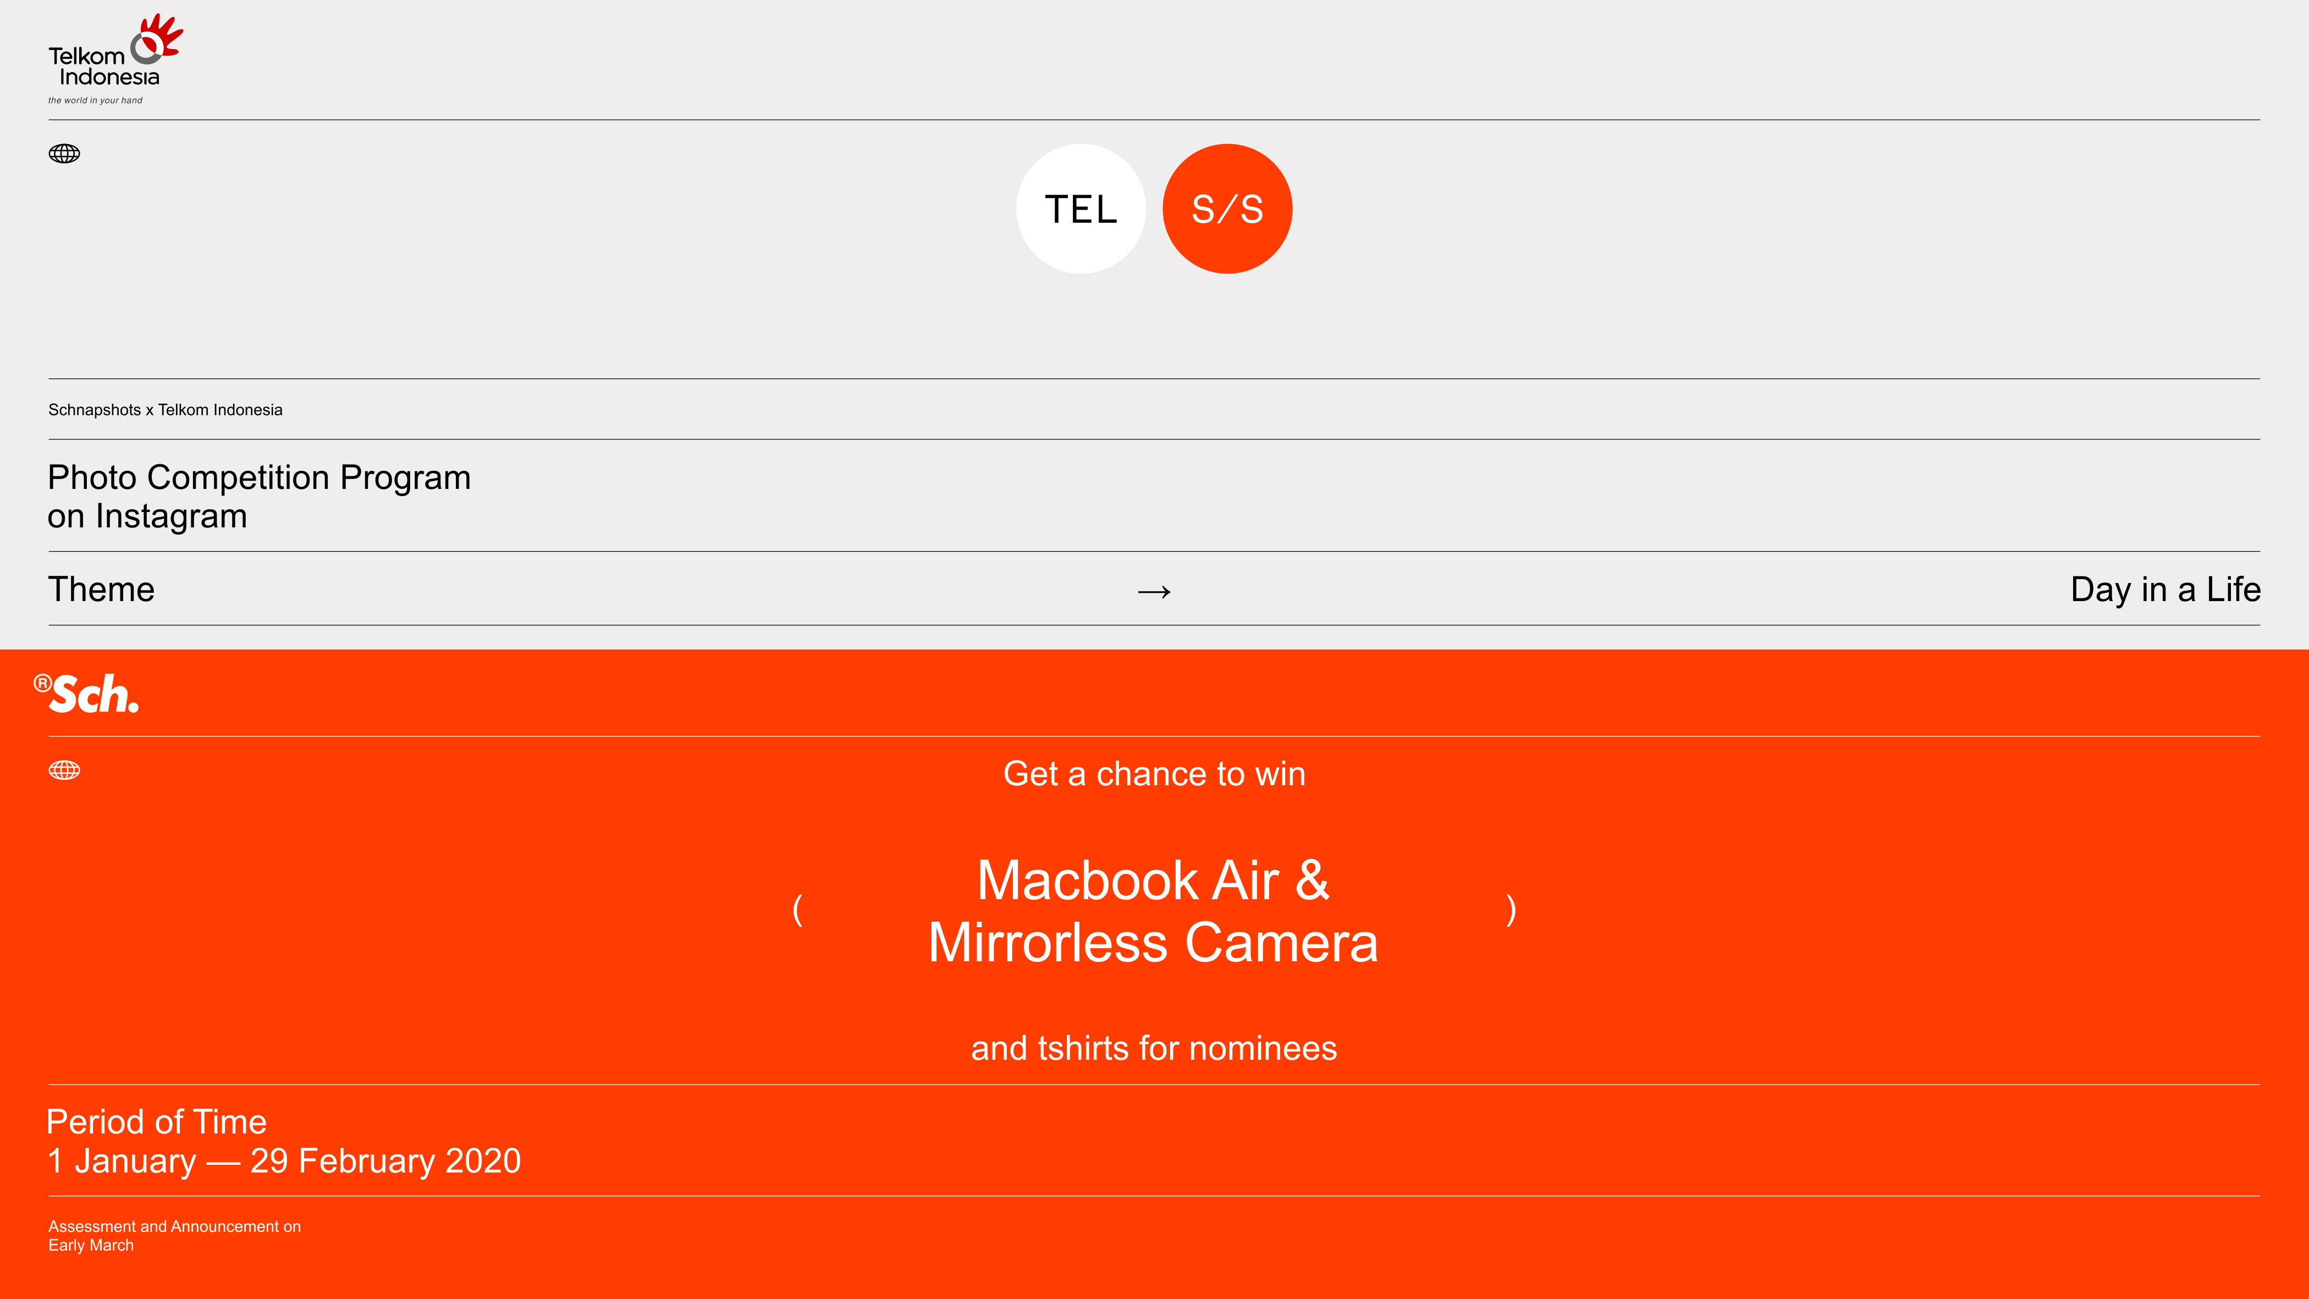Screen dimensions: 2309x1299
Task: Click the right parenthesis beside the prize text
Action: tap(1511, 910)
